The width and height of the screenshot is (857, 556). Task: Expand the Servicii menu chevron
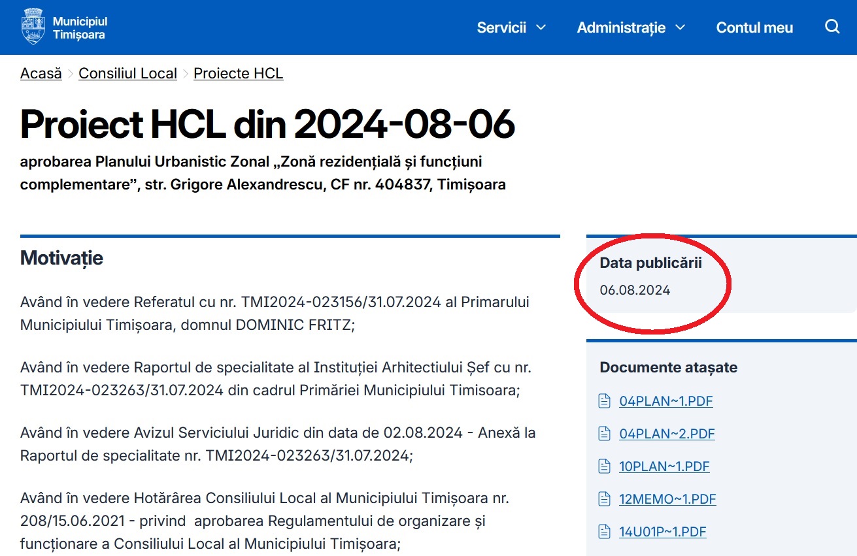tap(541, 27)
